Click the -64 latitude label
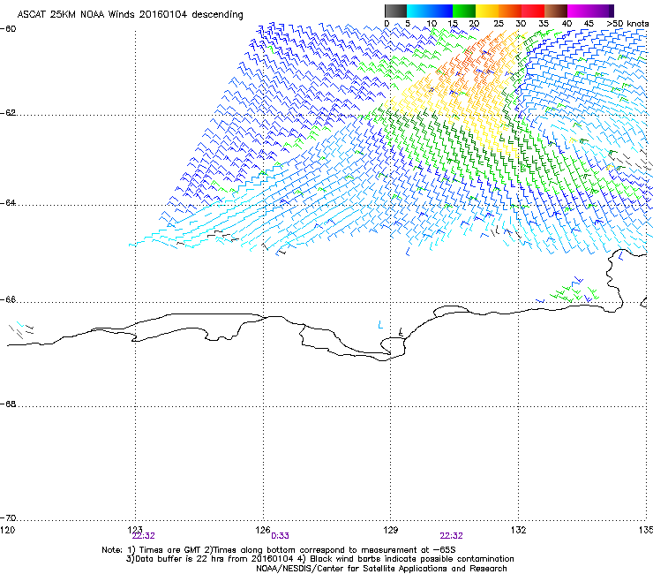The height and width of the screenshot is (574, 653). 8,203
